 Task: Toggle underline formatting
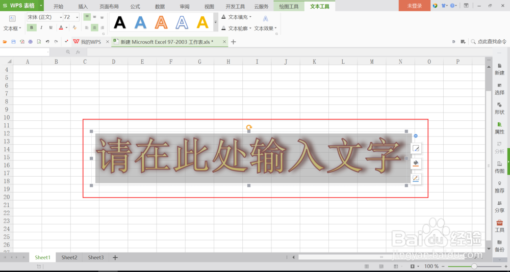point(50,28)
